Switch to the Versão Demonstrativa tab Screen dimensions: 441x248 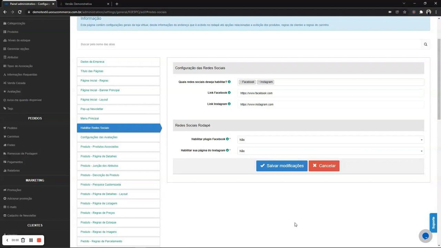tap(78, 4)
